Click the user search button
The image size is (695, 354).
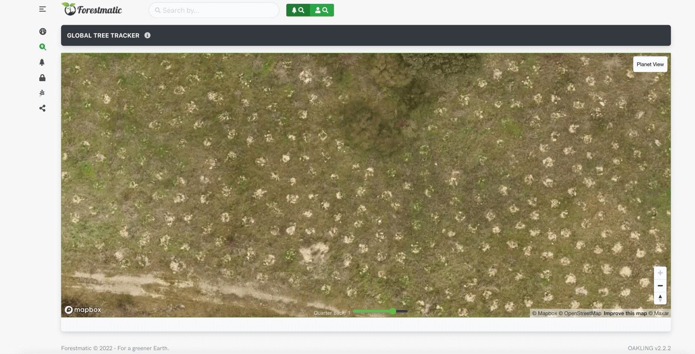[x=322, y=10]
